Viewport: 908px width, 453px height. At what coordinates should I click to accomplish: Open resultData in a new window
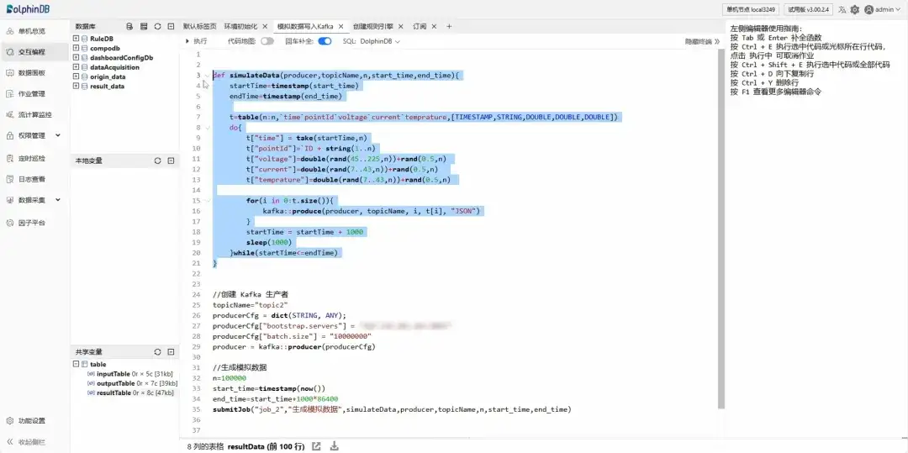(316, 446)
